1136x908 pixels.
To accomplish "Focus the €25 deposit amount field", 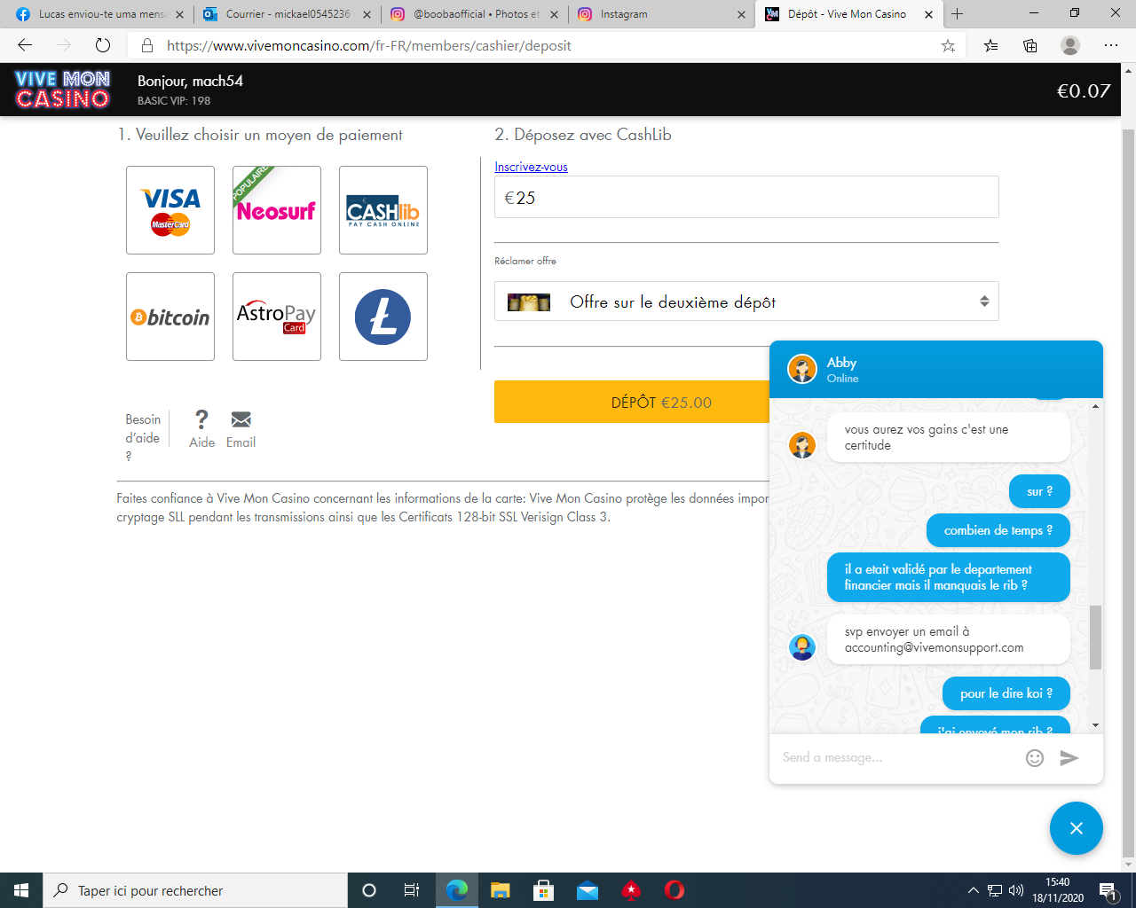I will click(x=746, y=197).
